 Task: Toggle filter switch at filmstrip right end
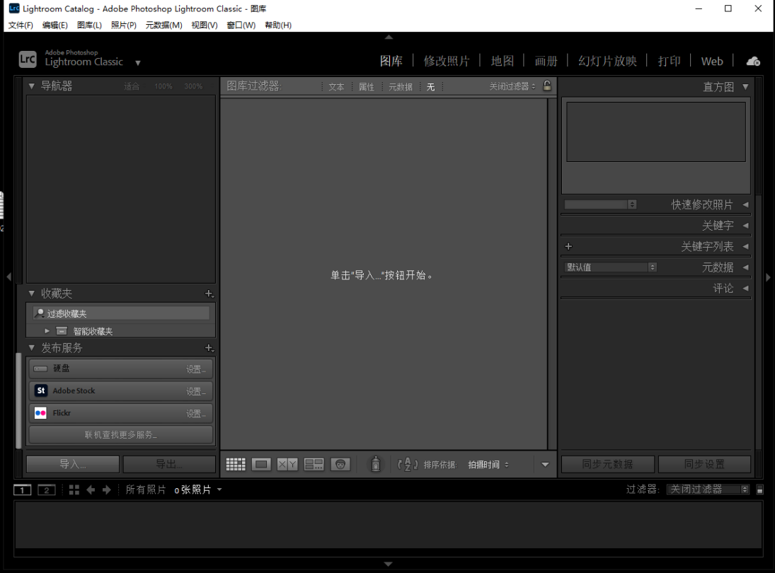point(759,490)
